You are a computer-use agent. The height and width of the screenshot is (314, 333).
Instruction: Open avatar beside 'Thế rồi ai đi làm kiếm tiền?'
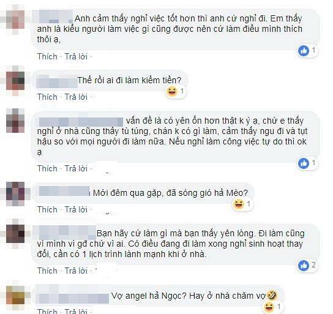(x=15, y=81)
